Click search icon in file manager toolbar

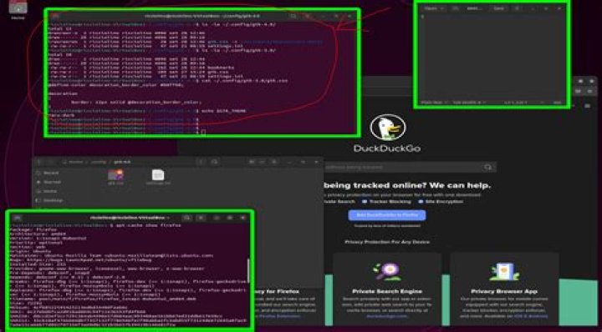215,162
